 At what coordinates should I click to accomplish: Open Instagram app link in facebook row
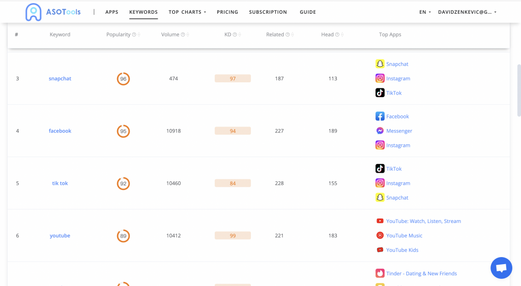(398, 145)
